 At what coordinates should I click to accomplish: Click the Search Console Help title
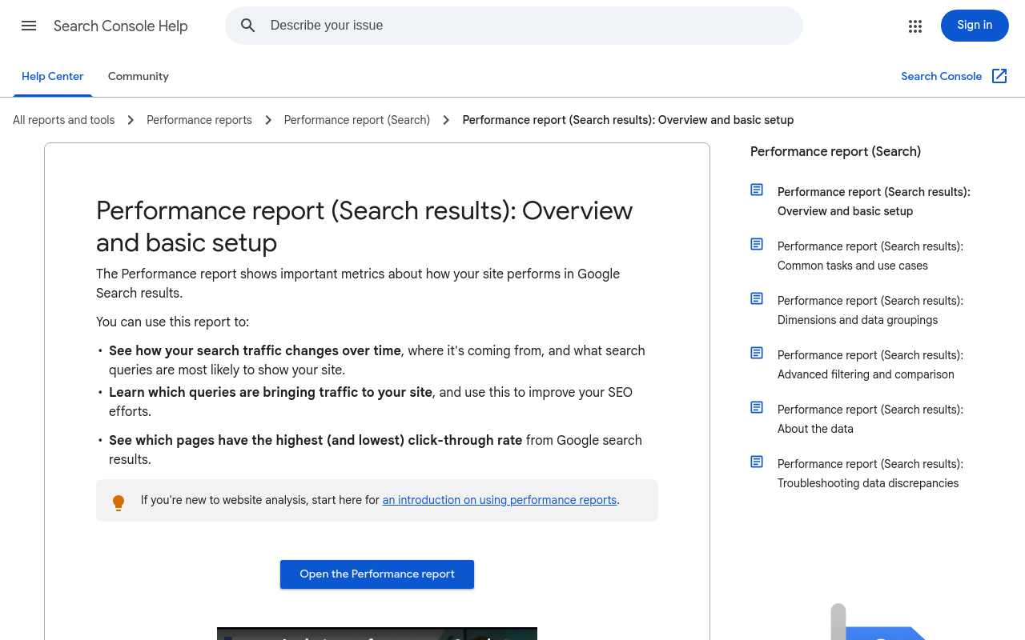pyautogui.click(x=121, y=26)
